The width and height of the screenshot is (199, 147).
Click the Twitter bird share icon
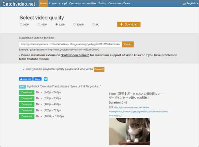(x=45, y=79)
